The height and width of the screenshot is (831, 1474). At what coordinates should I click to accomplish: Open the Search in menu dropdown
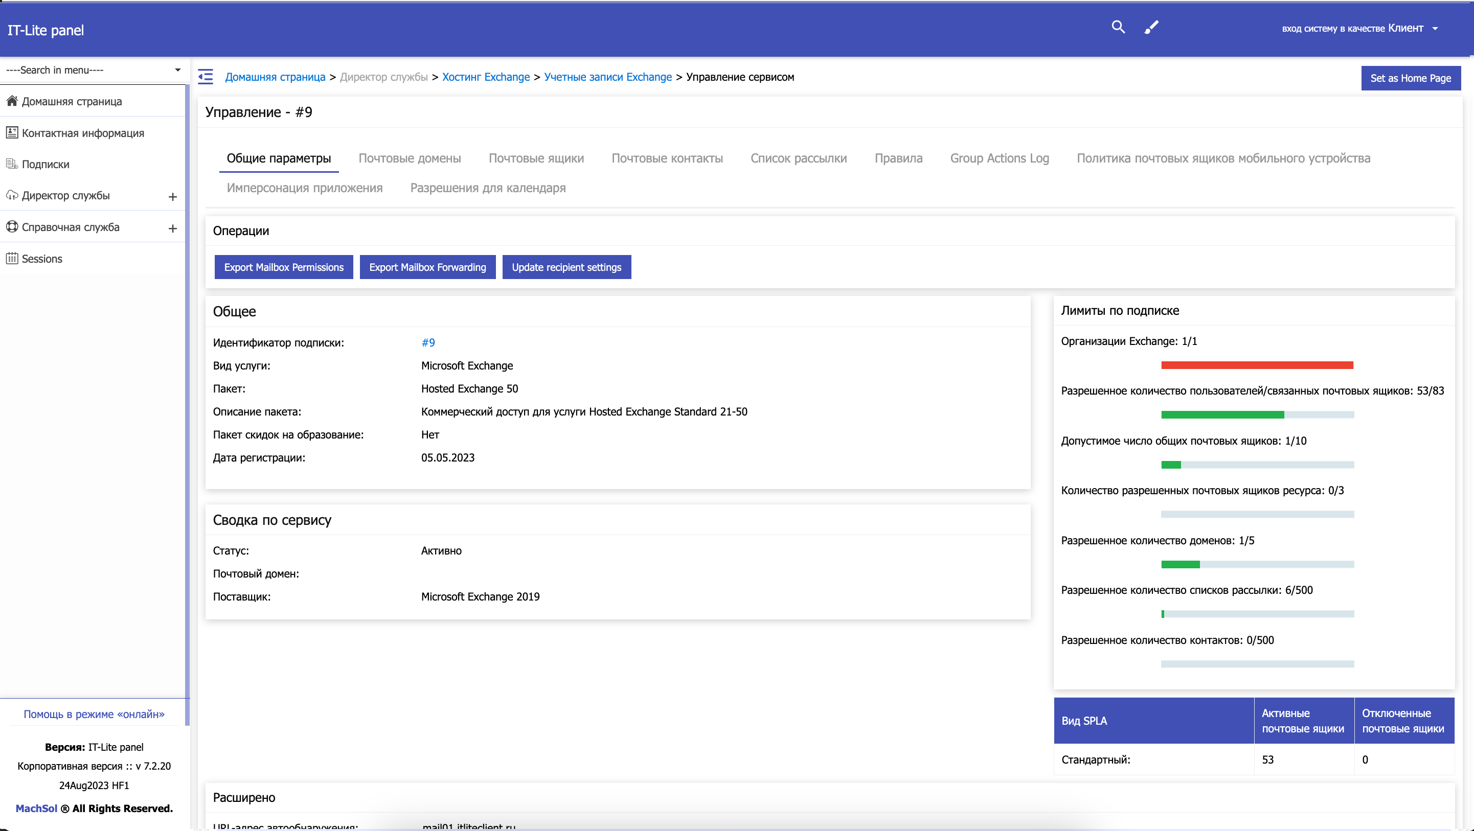coord(93,70)
